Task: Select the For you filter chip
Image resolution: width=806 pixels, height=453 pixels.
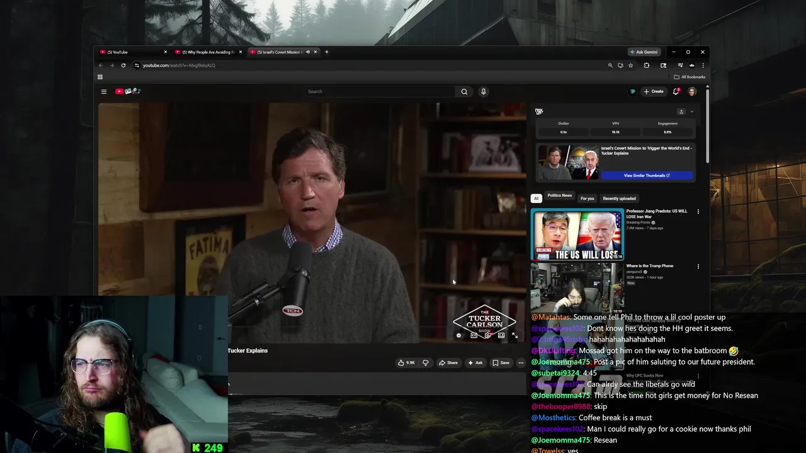Action: (587, 198)
